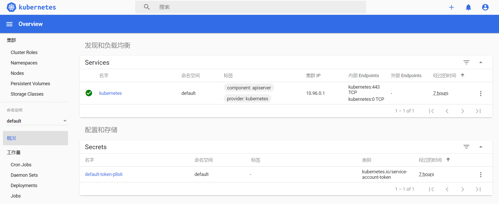Select the 概况 overview item

pos(35,138)
